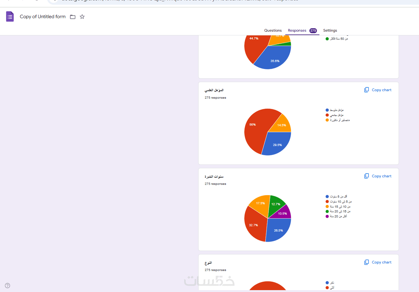Viewport: 419px width, 292px height.
Task: Click orange legend dot for ماجستير أو دكتوراة
Action: 327,120
